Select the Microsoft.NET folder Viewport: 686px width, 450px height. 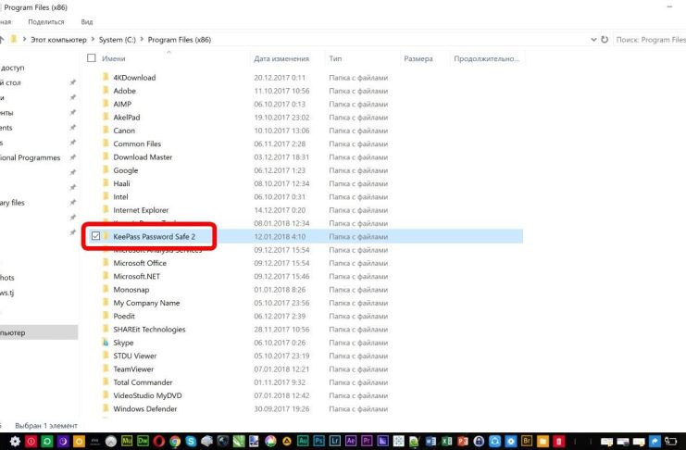coord(136,276)
